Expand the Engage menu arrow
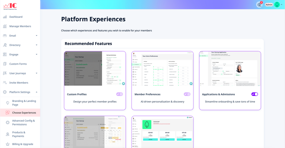Image resolution: width=285 pixels, height=148 pixels. [x=36, y=55]
